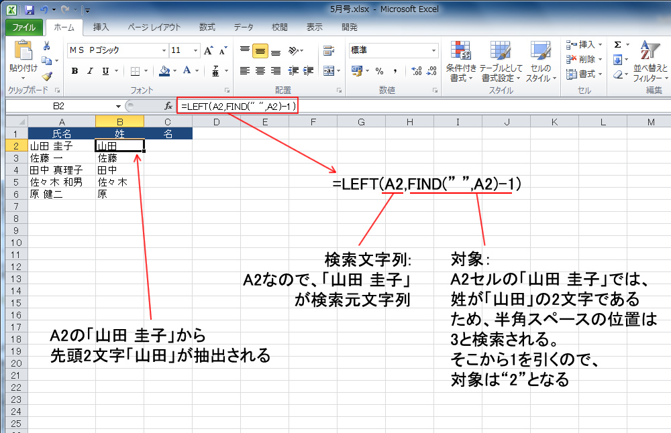
Task: Click the increase indent icon
Action: coord(308,70)
